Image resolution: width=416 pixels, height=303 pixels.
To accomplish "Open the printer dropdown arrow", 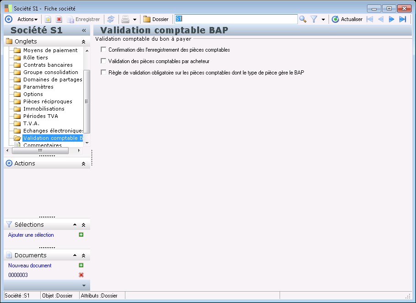I will click(135, 20).
